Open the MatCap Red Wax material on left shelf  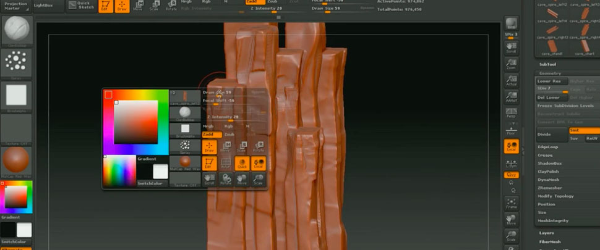tap(17, 162)
